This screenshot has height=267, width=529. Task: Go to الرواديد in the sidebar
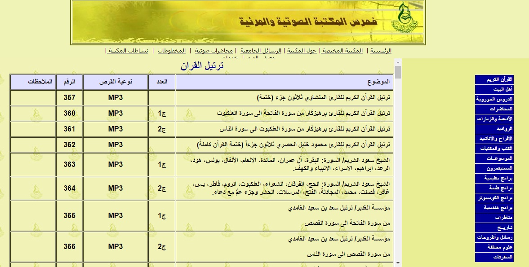[x=494, y=129]
